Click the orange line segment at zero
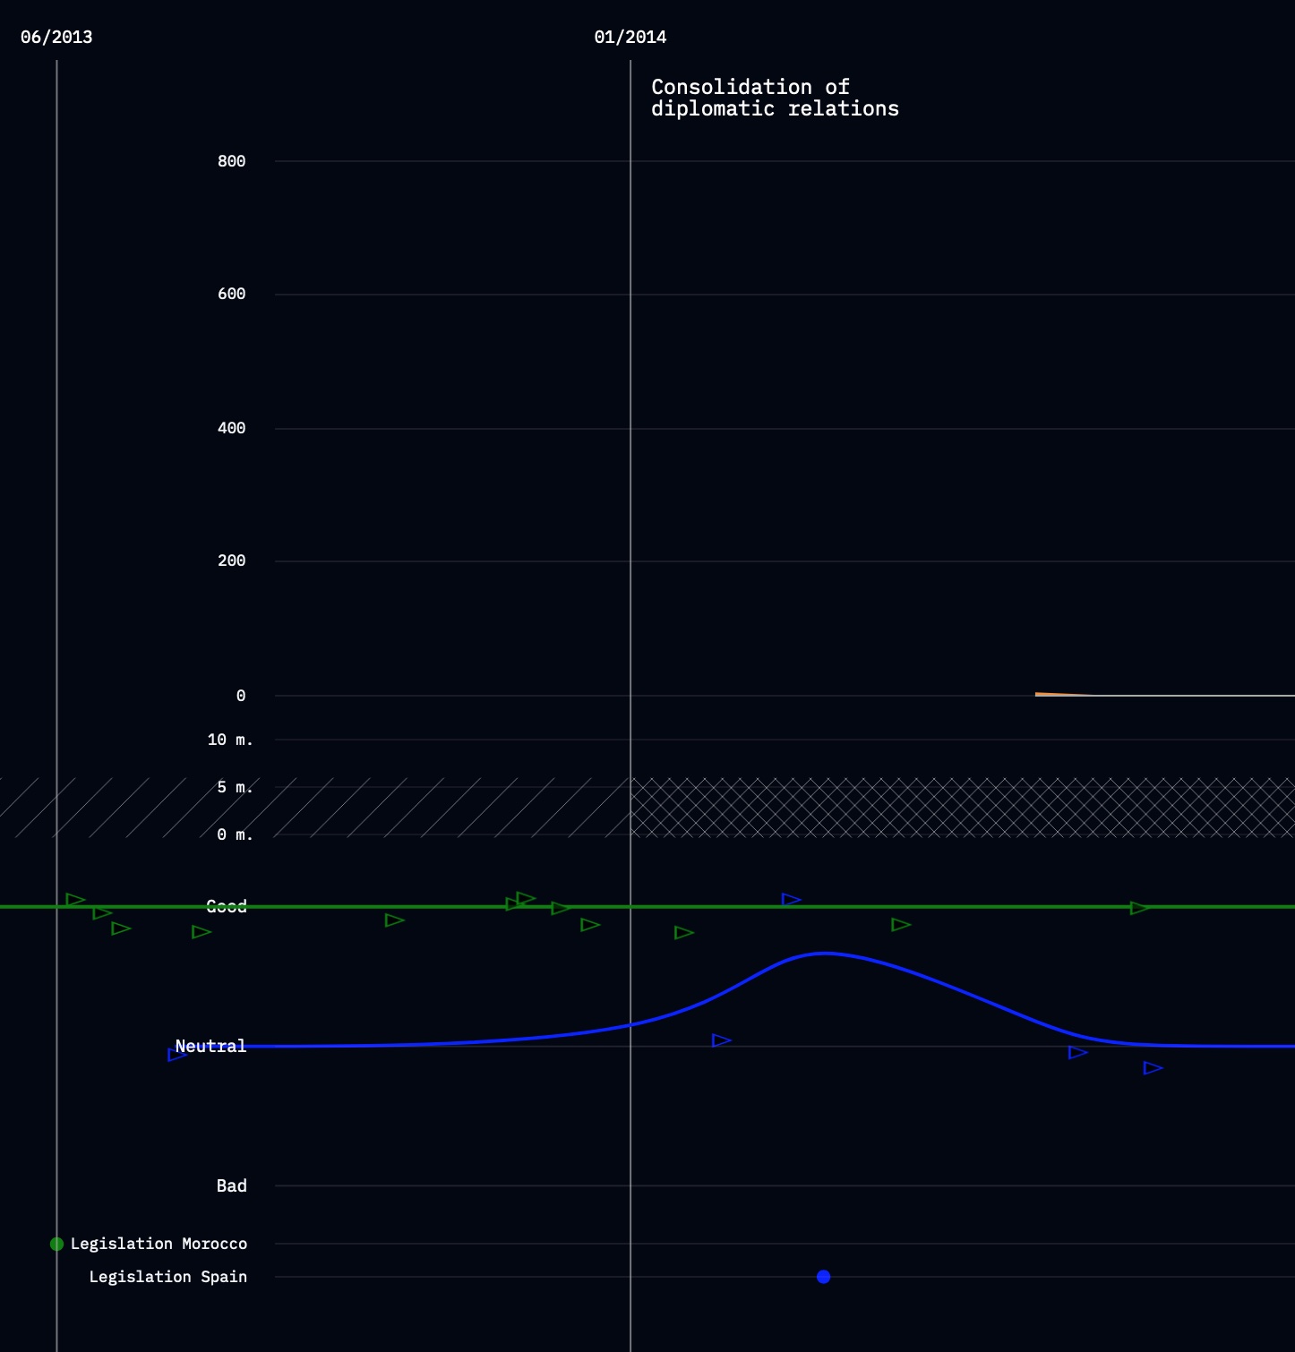Viewport: 1295px width, 1352px height. (1063, 694)
